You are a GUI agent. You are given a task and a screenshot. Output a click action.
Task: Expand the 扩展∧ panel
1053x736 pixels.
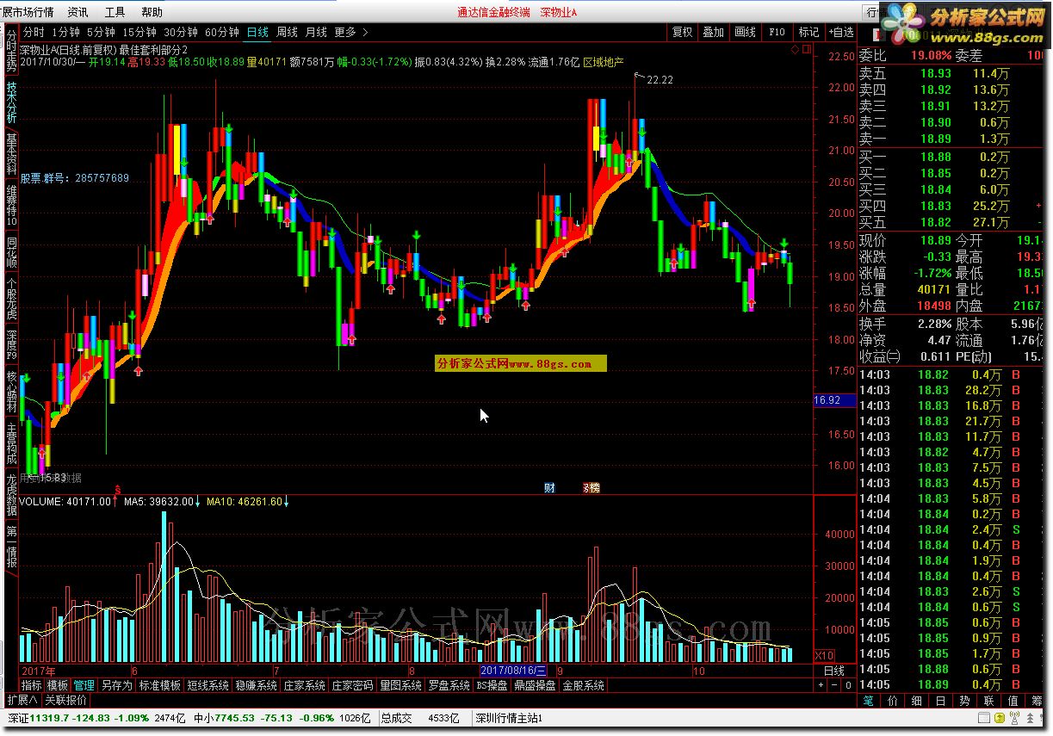click(22, 700)
